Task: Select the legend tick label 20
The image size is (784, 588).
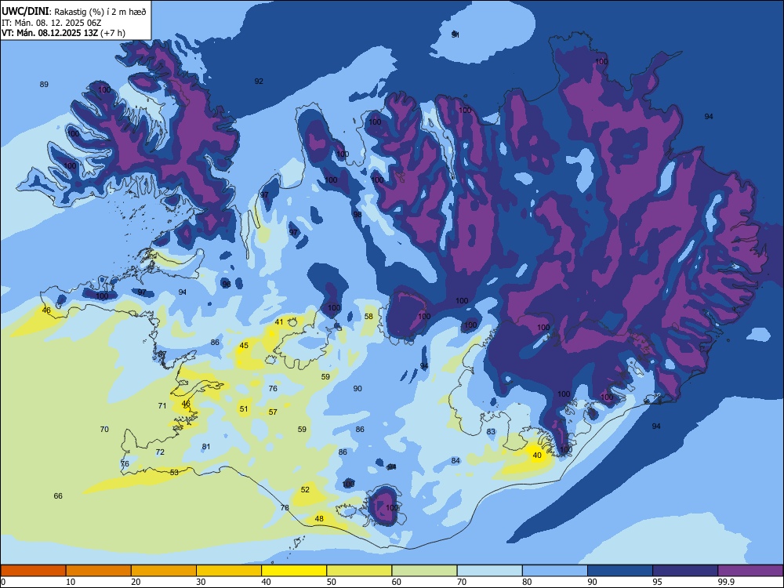Action: (x=136, y=582)
